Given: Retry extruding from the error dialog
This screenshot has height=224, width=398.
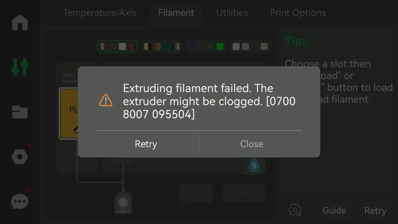Looking at the screenshot, I should [146, 144].
